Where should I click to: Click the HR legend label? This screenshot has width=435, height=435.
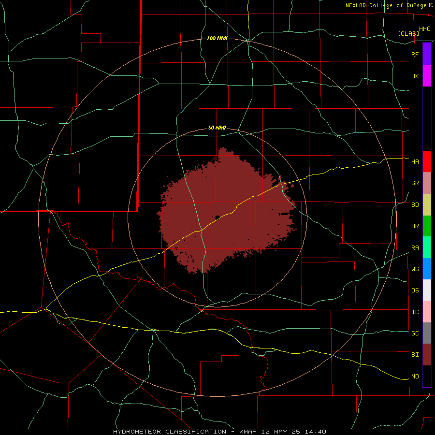(415, 226)
